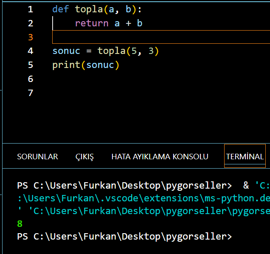Select line number 2 in the gutter
270x254 pixels.
pos(30,23)
